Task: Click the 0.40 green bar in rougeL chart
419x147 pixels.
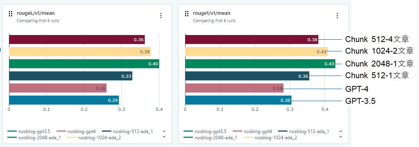Action: [x=84, y=64]
